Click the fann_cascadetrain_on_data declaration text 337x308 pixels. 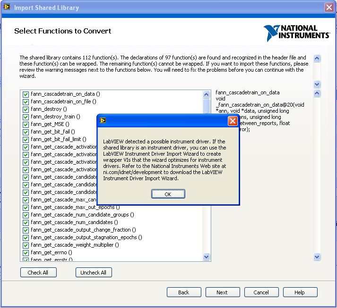[x=260, y=111]
